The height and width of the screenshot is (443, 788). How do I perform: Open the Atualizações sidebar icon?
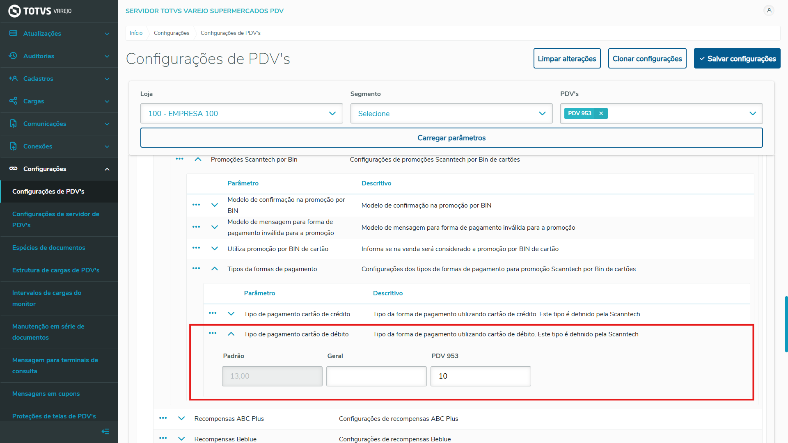(14, 33)
